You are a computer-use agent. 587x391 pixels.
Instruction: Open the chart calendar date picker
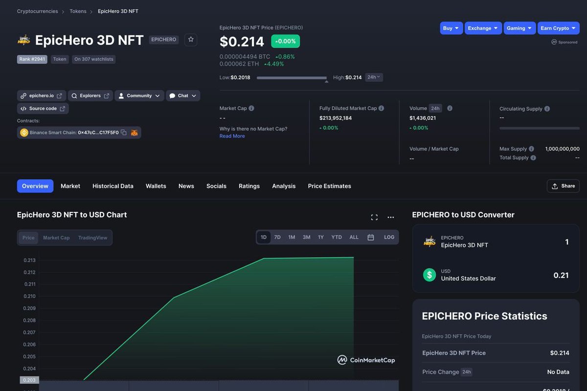coord(371,237)
